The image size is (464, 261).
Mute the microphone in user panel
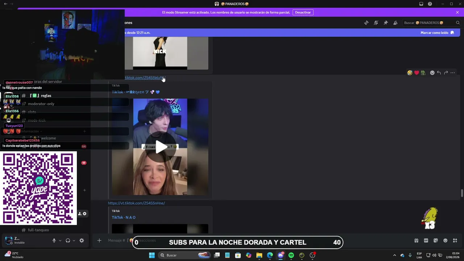coord(54,240)
